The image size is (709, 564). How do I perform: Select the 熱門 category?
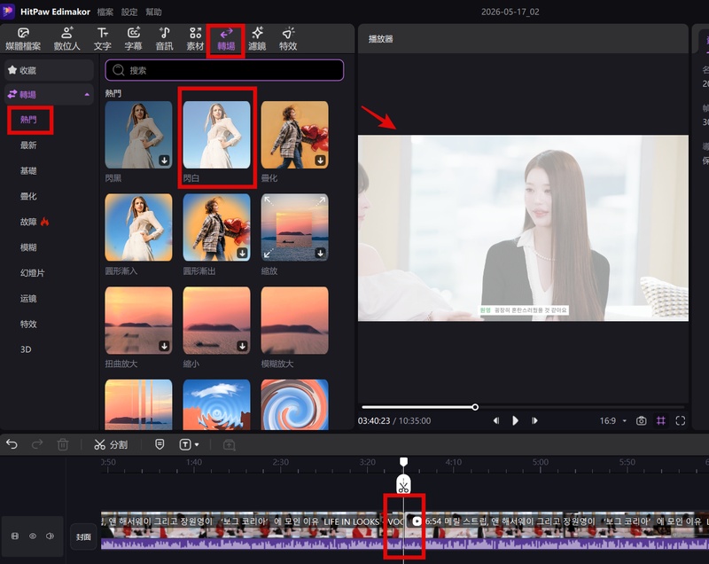[x=28, y=120]
